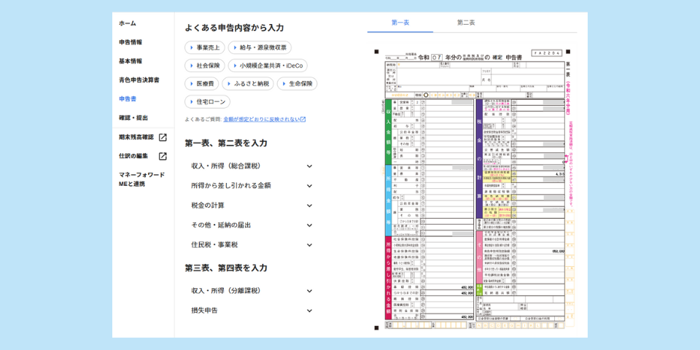Screen dimensions: 700x350
Task: Click the 給与・源泉徴収票 chip button
Action: pos(260,47)
